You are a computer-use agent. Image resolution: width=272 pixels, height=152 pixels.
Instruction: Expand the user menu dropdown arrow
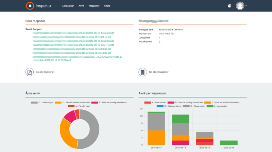246,6
